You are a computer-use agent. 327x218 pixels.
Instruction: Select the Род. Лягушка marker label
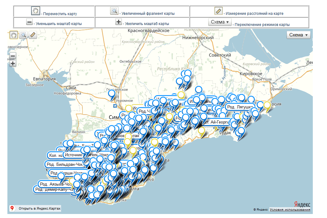coord(240,107)
